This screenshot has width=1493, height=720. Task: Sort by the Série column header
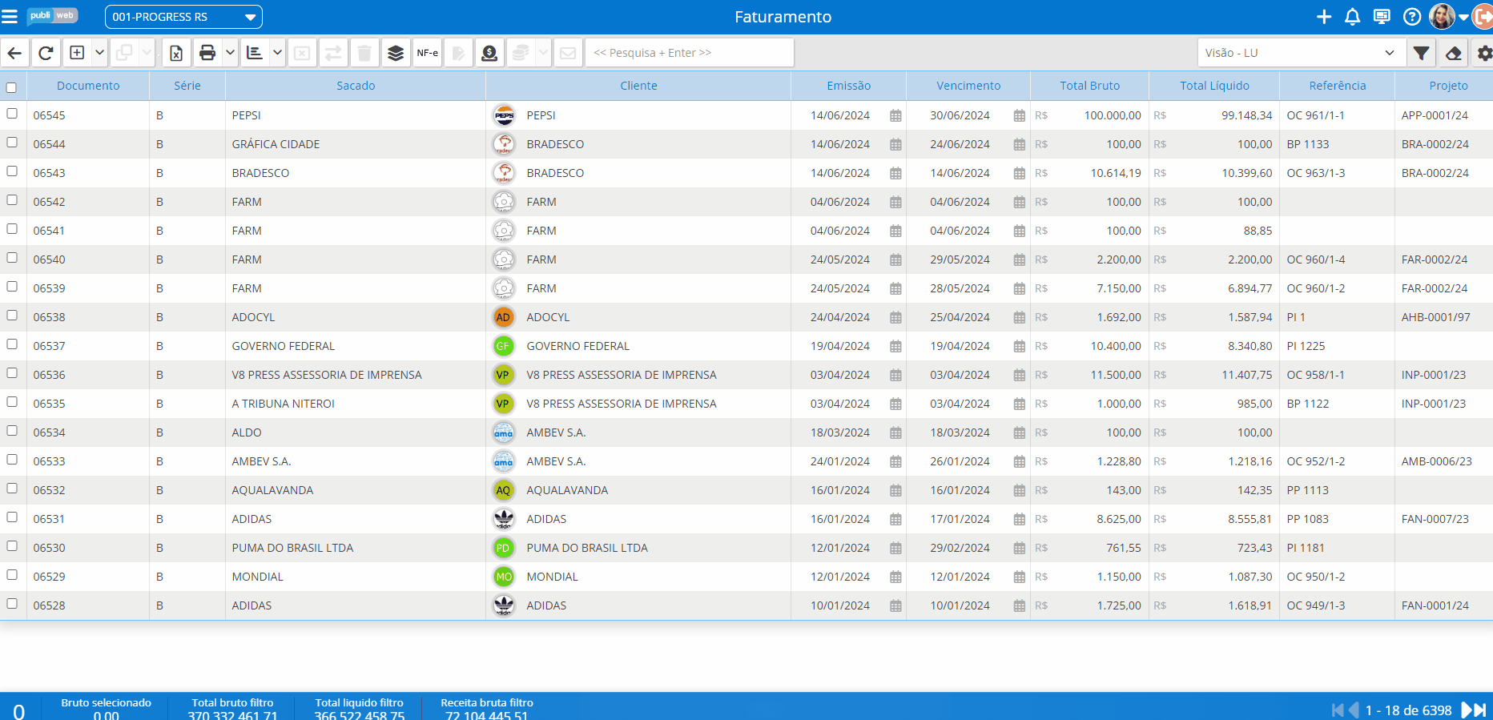(187, 86)
